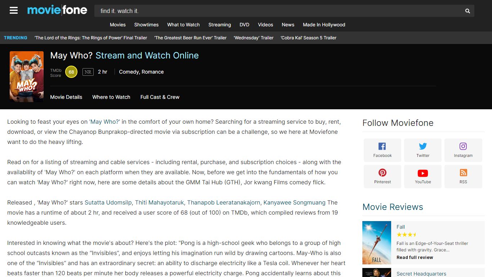Open Thiti Mahayotaruk actor link
Screen dimensions: 492x277
[160, 203]
